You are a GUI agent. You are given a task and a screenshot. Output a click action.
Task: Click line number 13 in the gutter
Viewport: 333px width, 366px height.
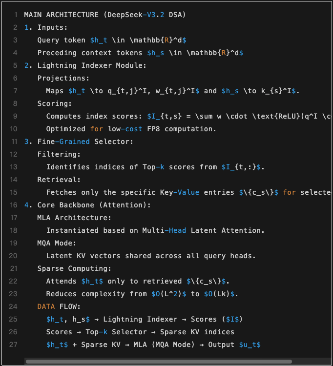(x=14, y=167)
